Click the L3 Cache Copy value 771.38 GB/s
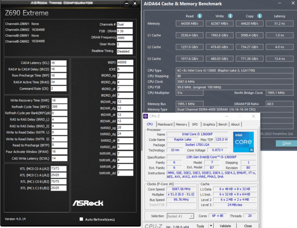297x228 pixels. coord(249,59)
